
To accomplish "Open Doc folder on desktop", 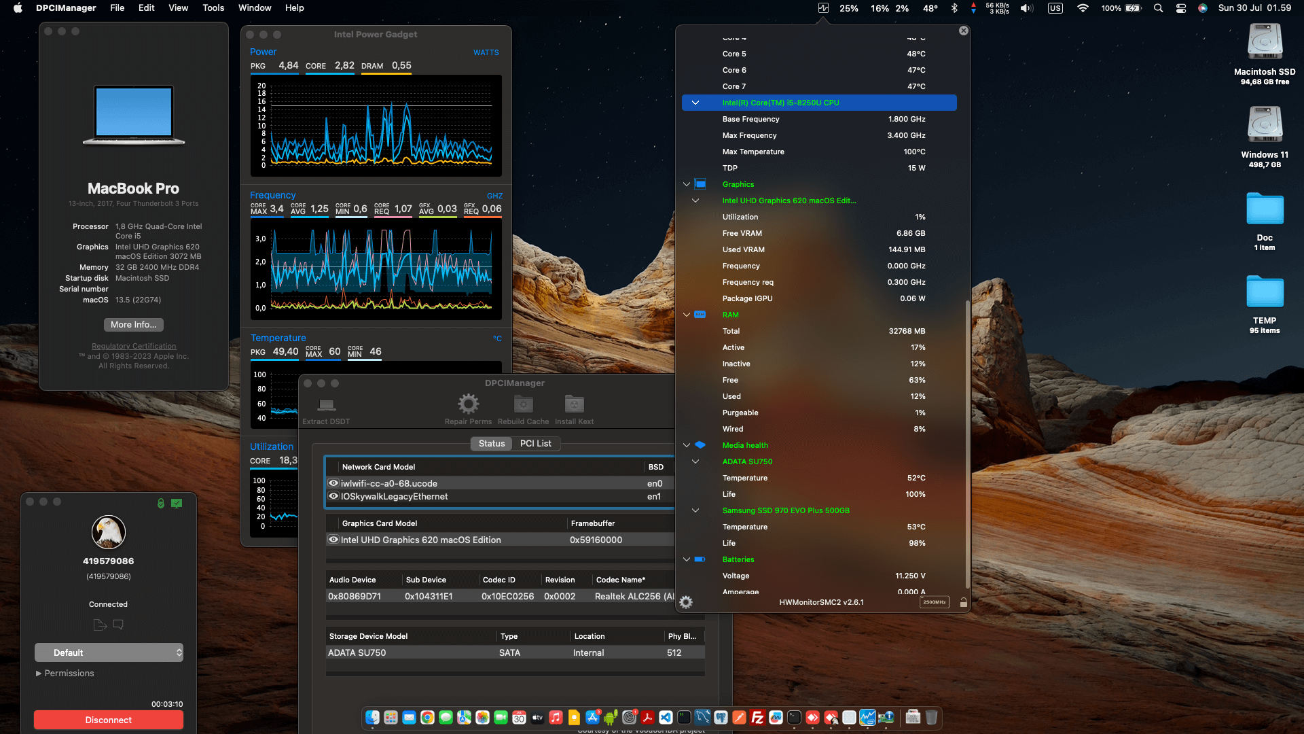I will coord(1265,209).
